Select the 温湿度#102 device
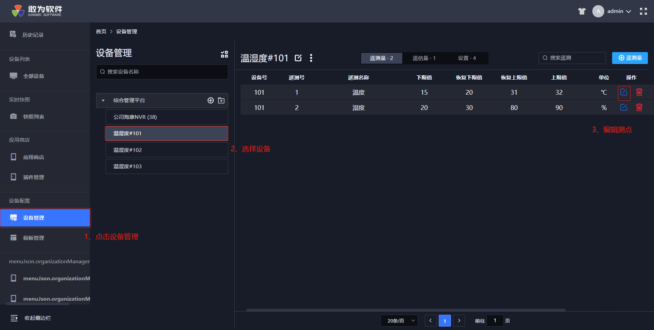 [167, 150]
